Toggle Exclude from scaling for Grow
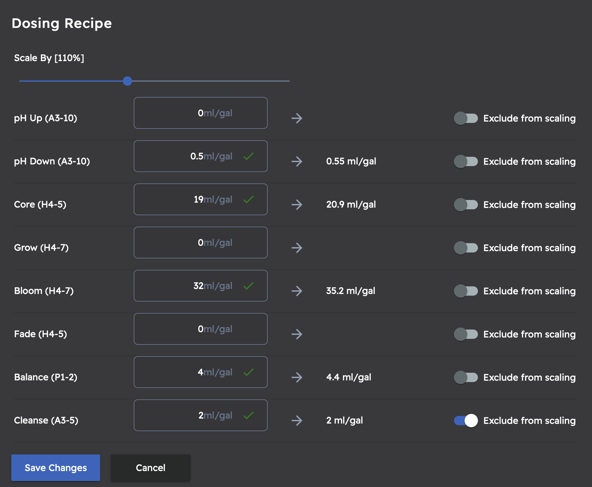The image size is (592, 487). point(466,248)
